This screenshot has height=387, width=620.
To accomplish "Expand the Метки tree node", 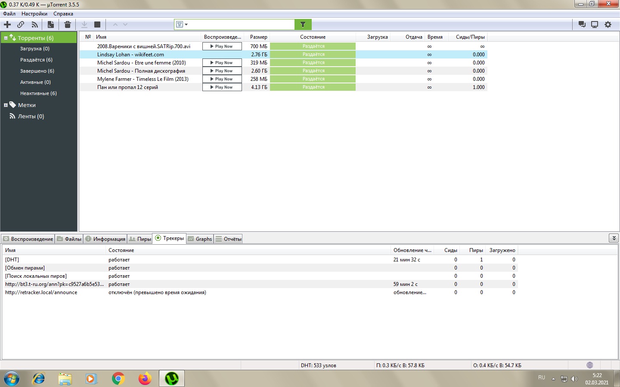I will (x=6, y=105).
